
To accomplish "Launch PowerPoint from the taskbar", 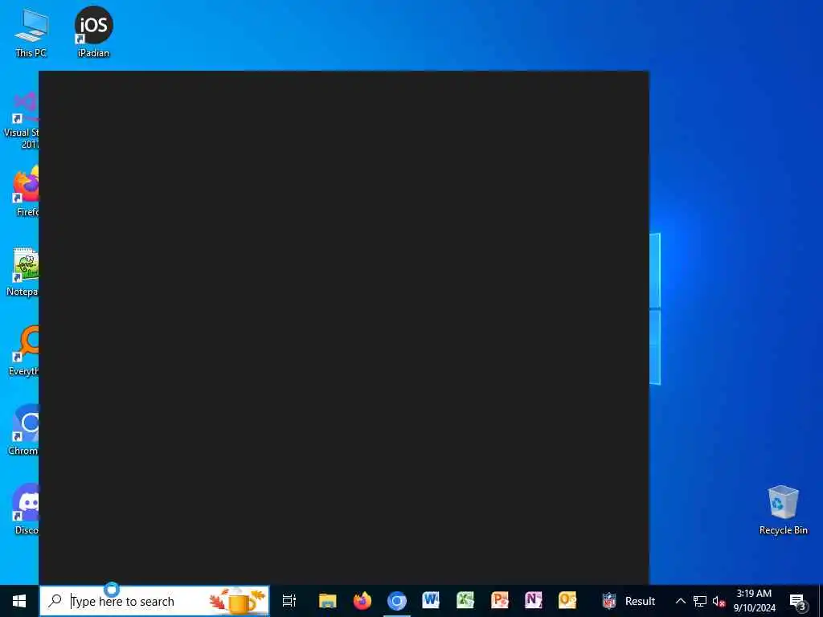I will 499,601.
